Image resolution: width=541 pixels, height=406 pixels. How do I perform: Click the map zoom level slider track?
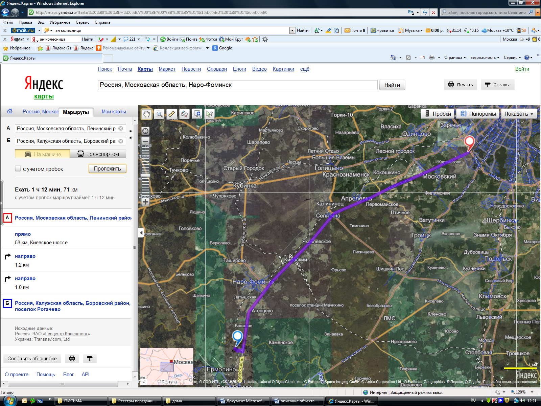click(145, 171)
